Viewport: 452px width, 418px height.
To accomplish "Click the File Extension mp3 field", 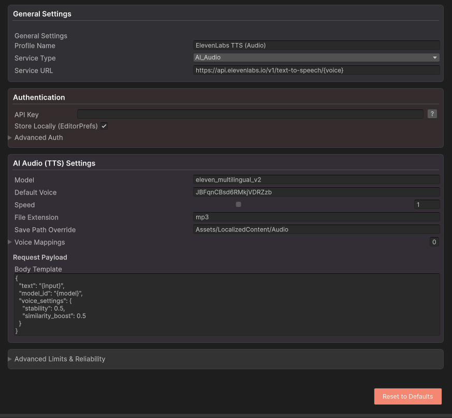I will [316, 217].
